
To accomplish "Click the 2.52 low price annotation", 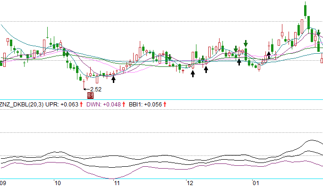I will click(96, 89).
